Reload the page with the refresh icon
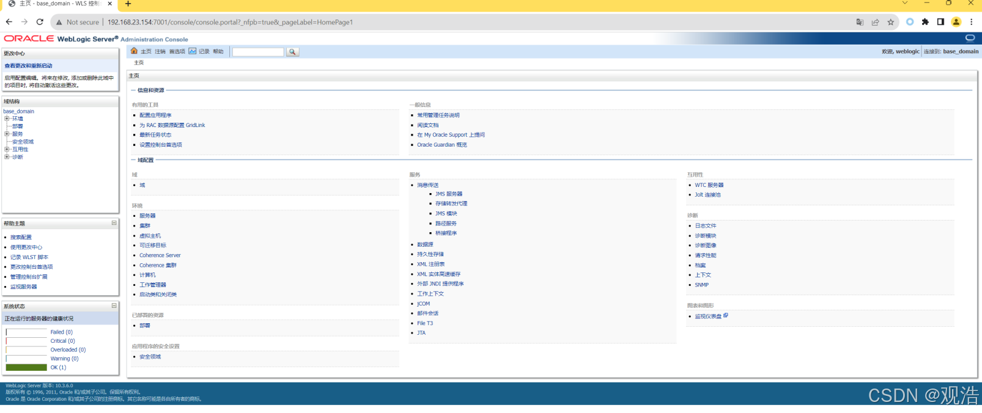Screen dimensions: 982x413 [40, 22]
